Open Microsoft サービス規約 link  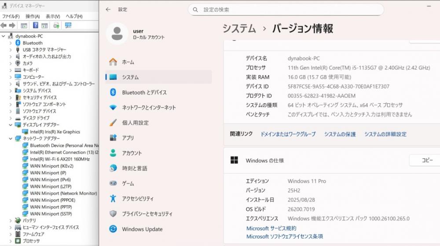pos(271,228)
